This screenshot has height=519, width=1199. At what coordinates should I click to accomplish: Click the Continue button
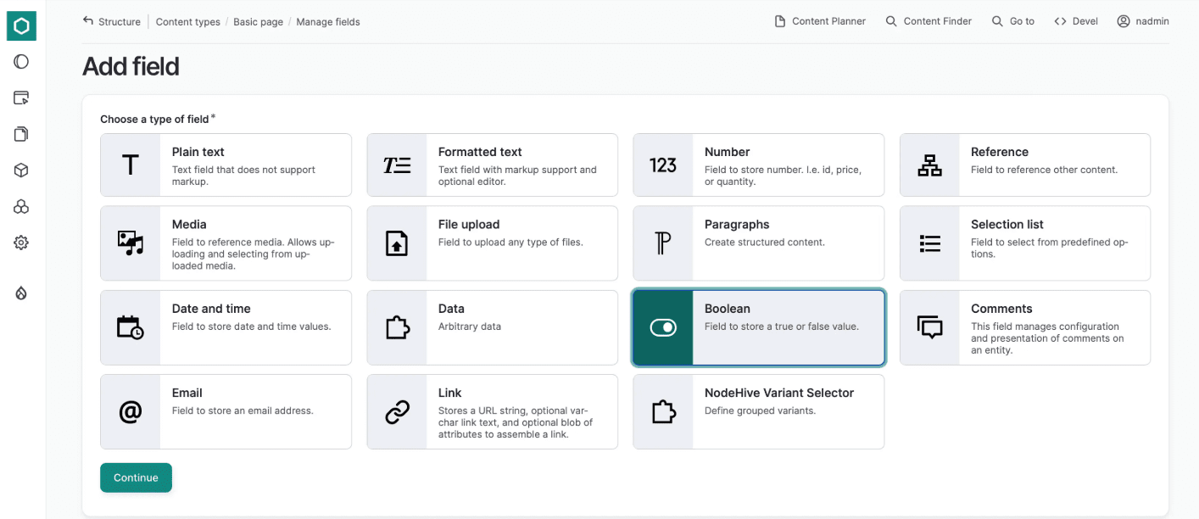tap(136, 477)
